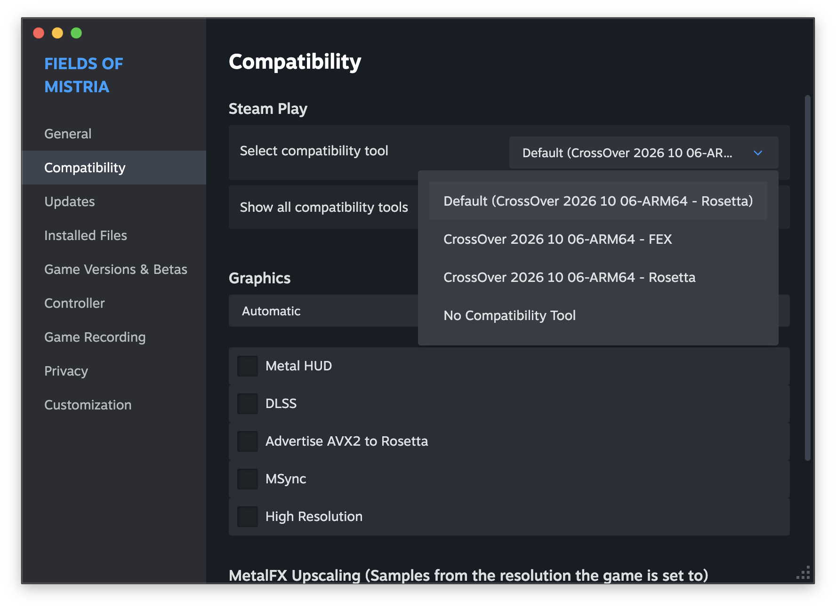
Task: Enable the Metal HUD checkbox
Action: coord(248,366)
